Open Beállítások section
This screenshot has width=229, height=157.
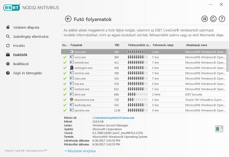point(21,64)
